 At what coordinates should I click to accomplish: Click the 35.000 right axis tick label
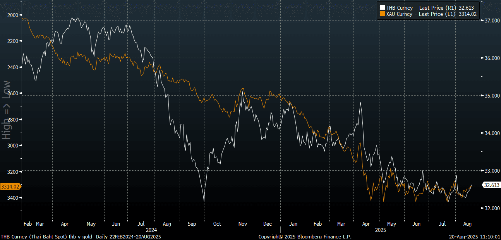(491, 96)
